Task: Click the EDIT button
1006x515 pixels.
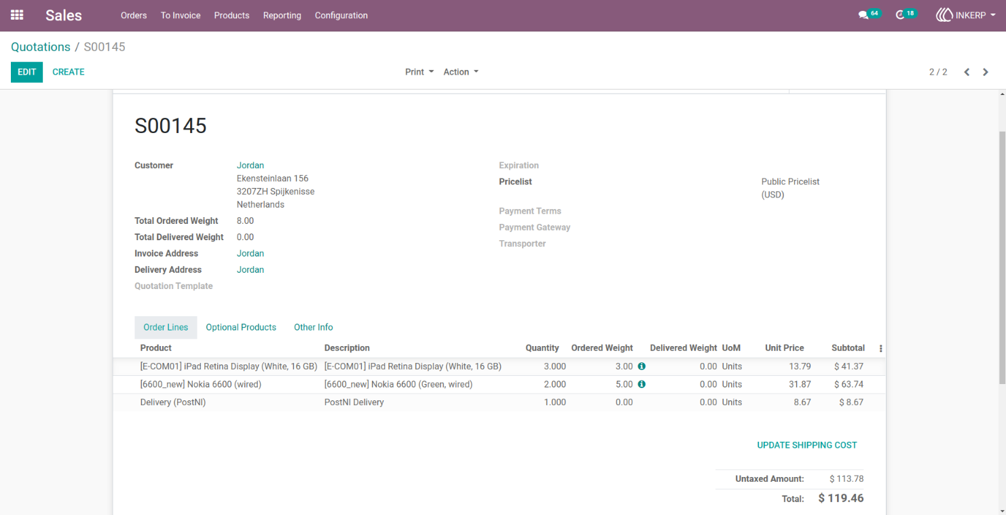Action: pos(26,72)
